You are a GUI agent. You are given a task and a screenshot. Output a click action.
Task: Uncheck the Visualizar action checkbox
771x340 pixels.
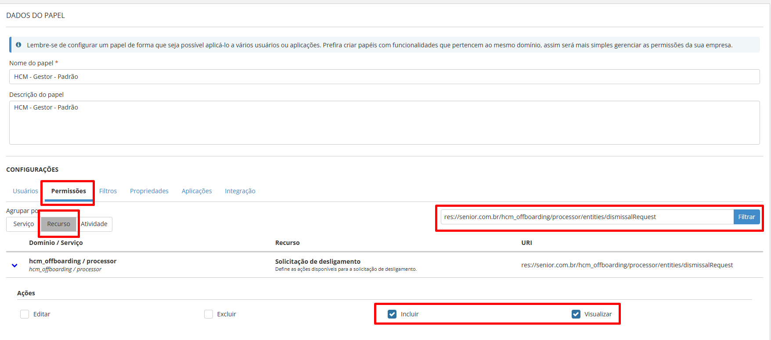[x=576, y=314]
